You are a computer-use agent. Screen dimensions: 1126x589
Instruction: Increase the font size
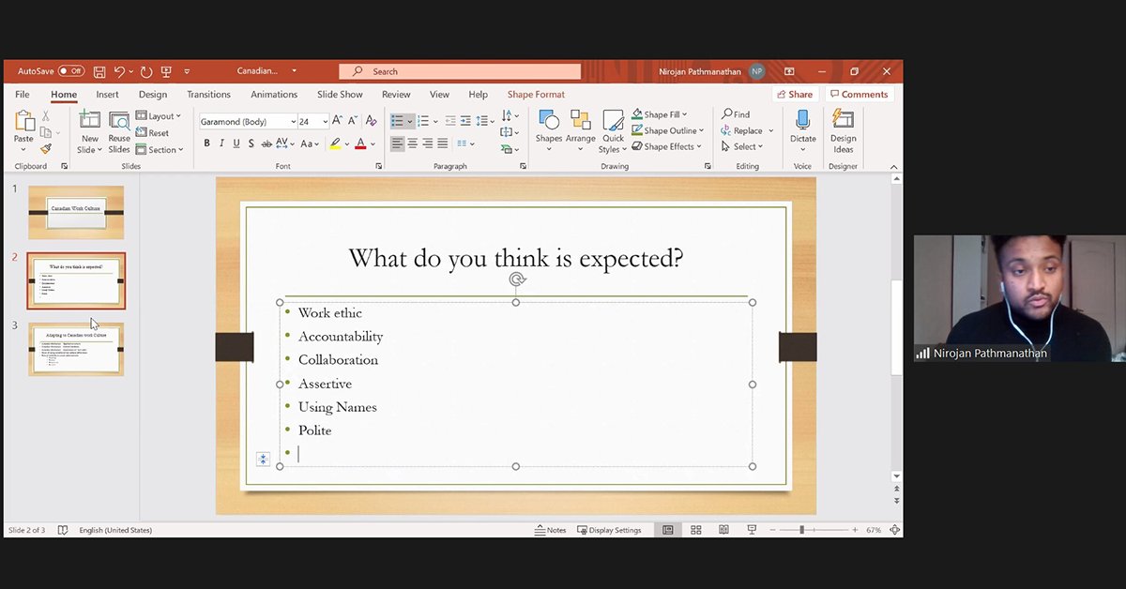(x=338, y=121)
